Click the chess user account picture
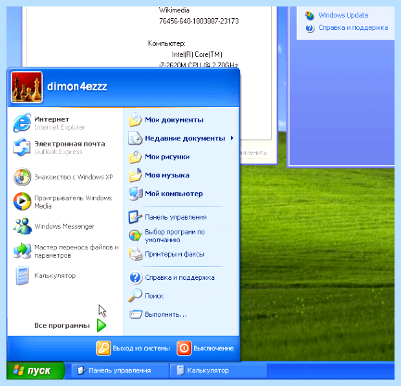This screenshot has height=386, width=401. pos(27,87)
